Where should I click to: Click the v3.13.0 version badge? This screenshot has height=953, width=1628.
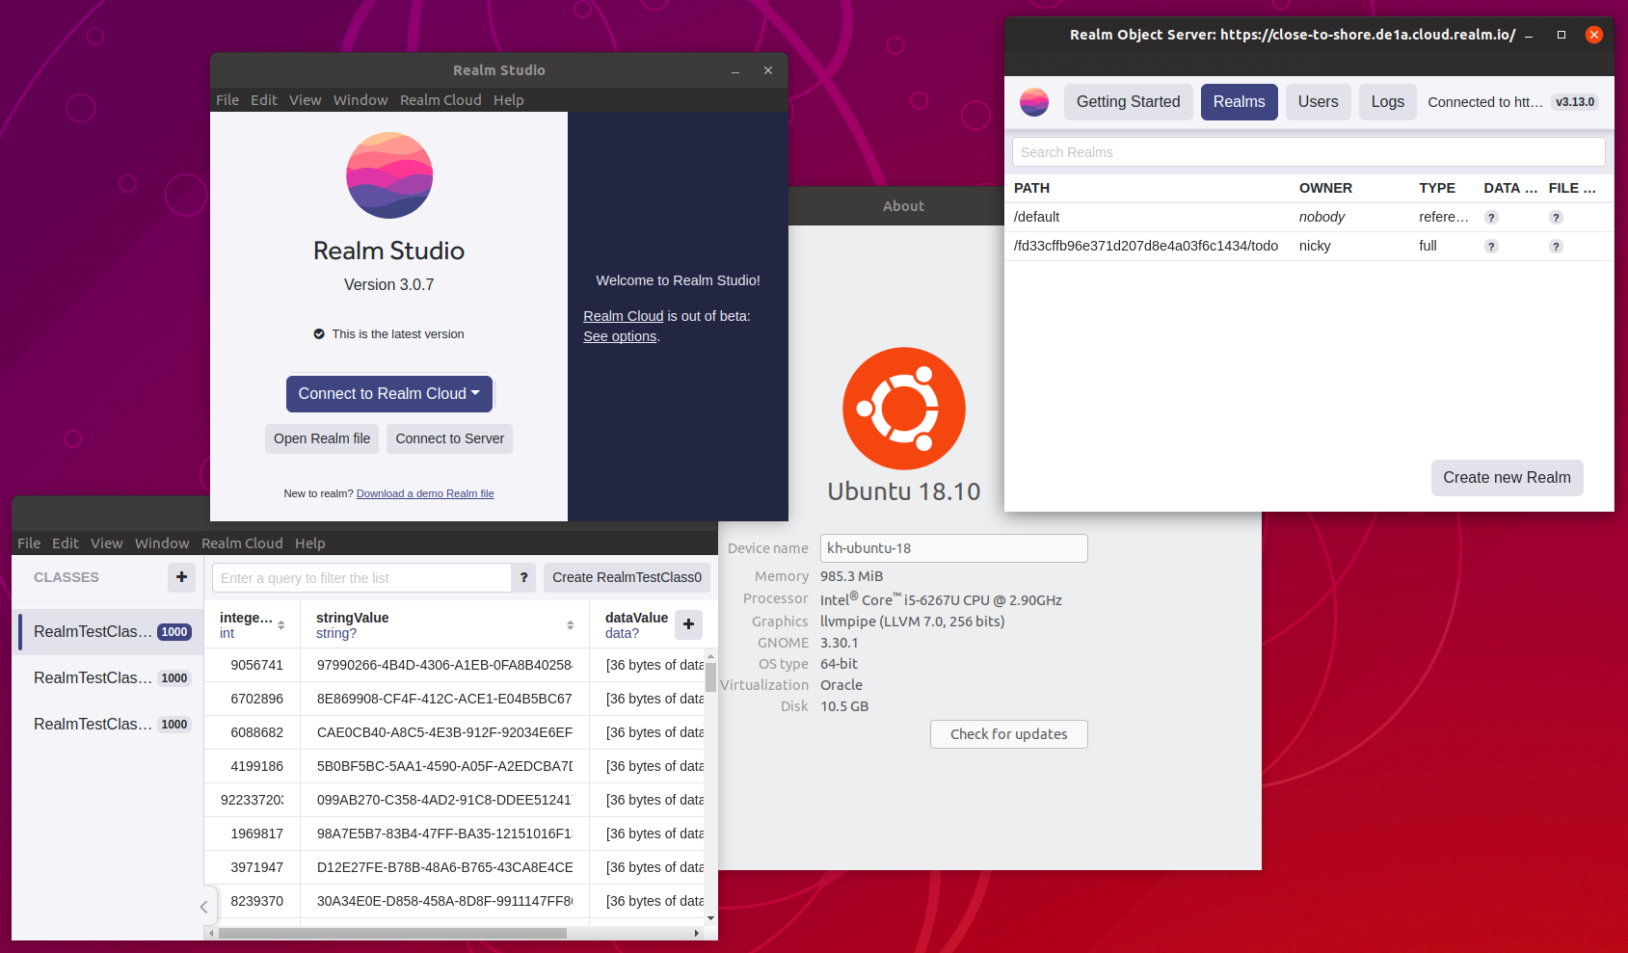[1575, 102]
